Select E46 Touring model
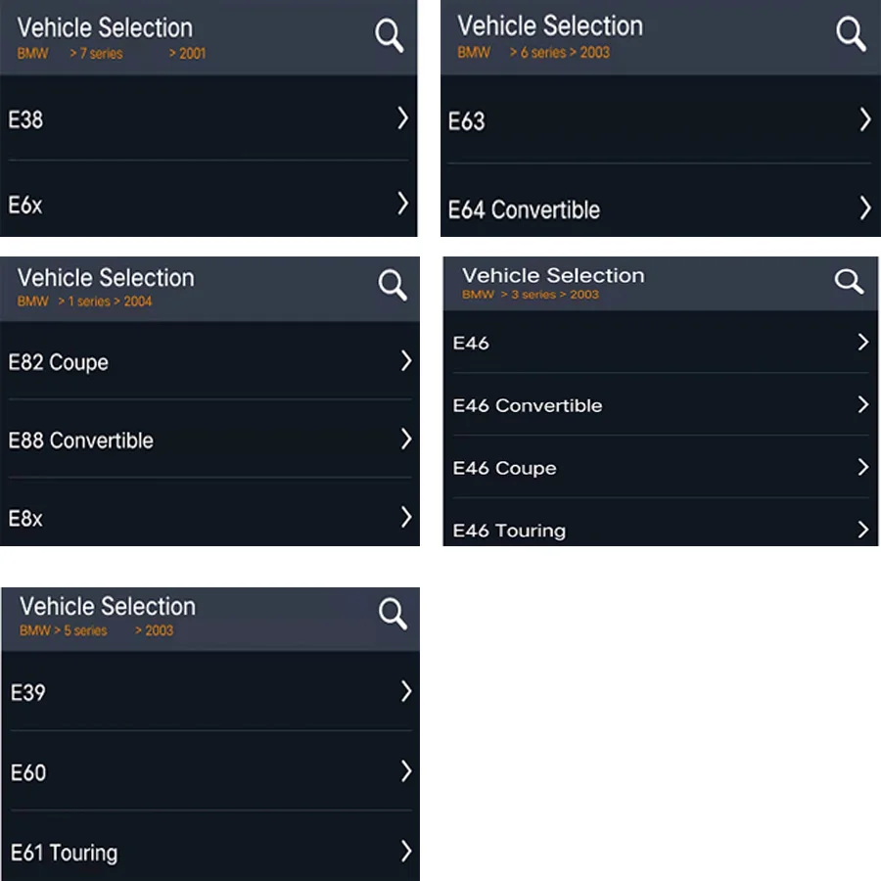 click(x=509, y=531)
